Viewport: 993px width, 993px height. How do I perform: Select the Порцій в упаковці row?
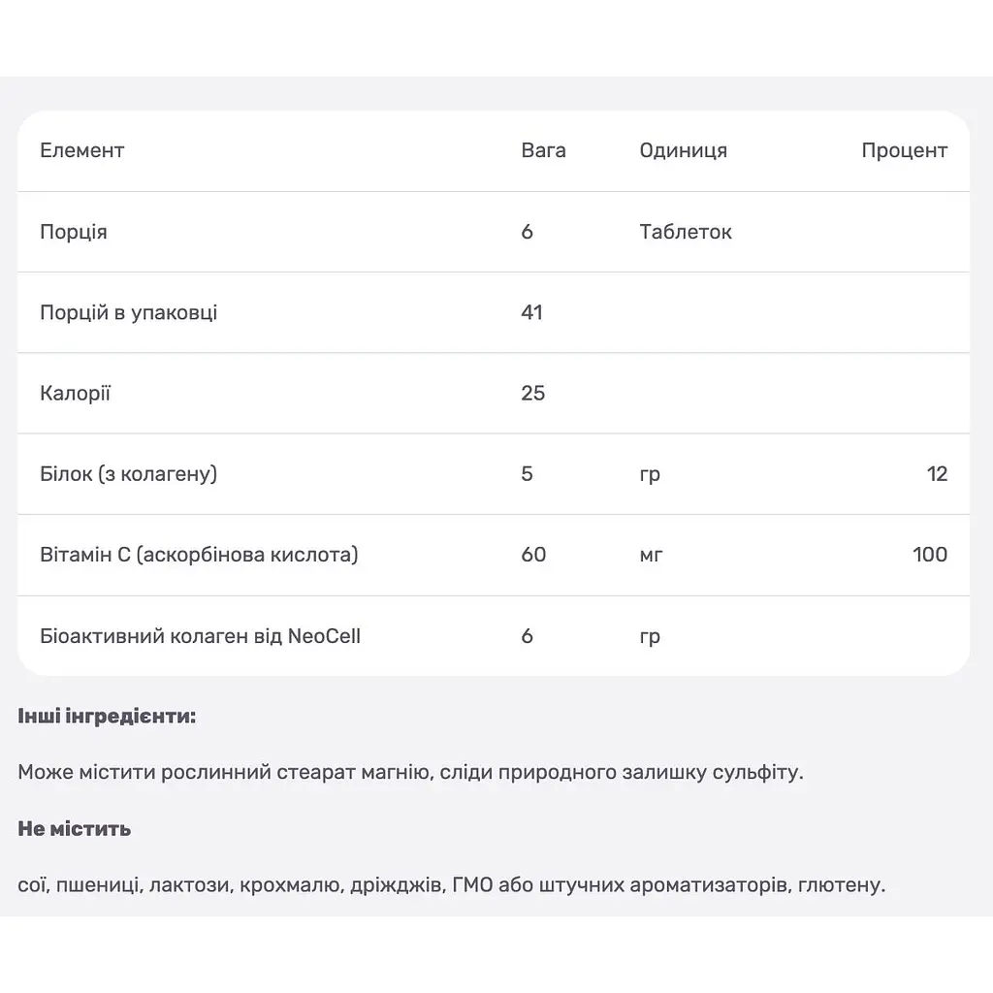[x=494, y=313]
